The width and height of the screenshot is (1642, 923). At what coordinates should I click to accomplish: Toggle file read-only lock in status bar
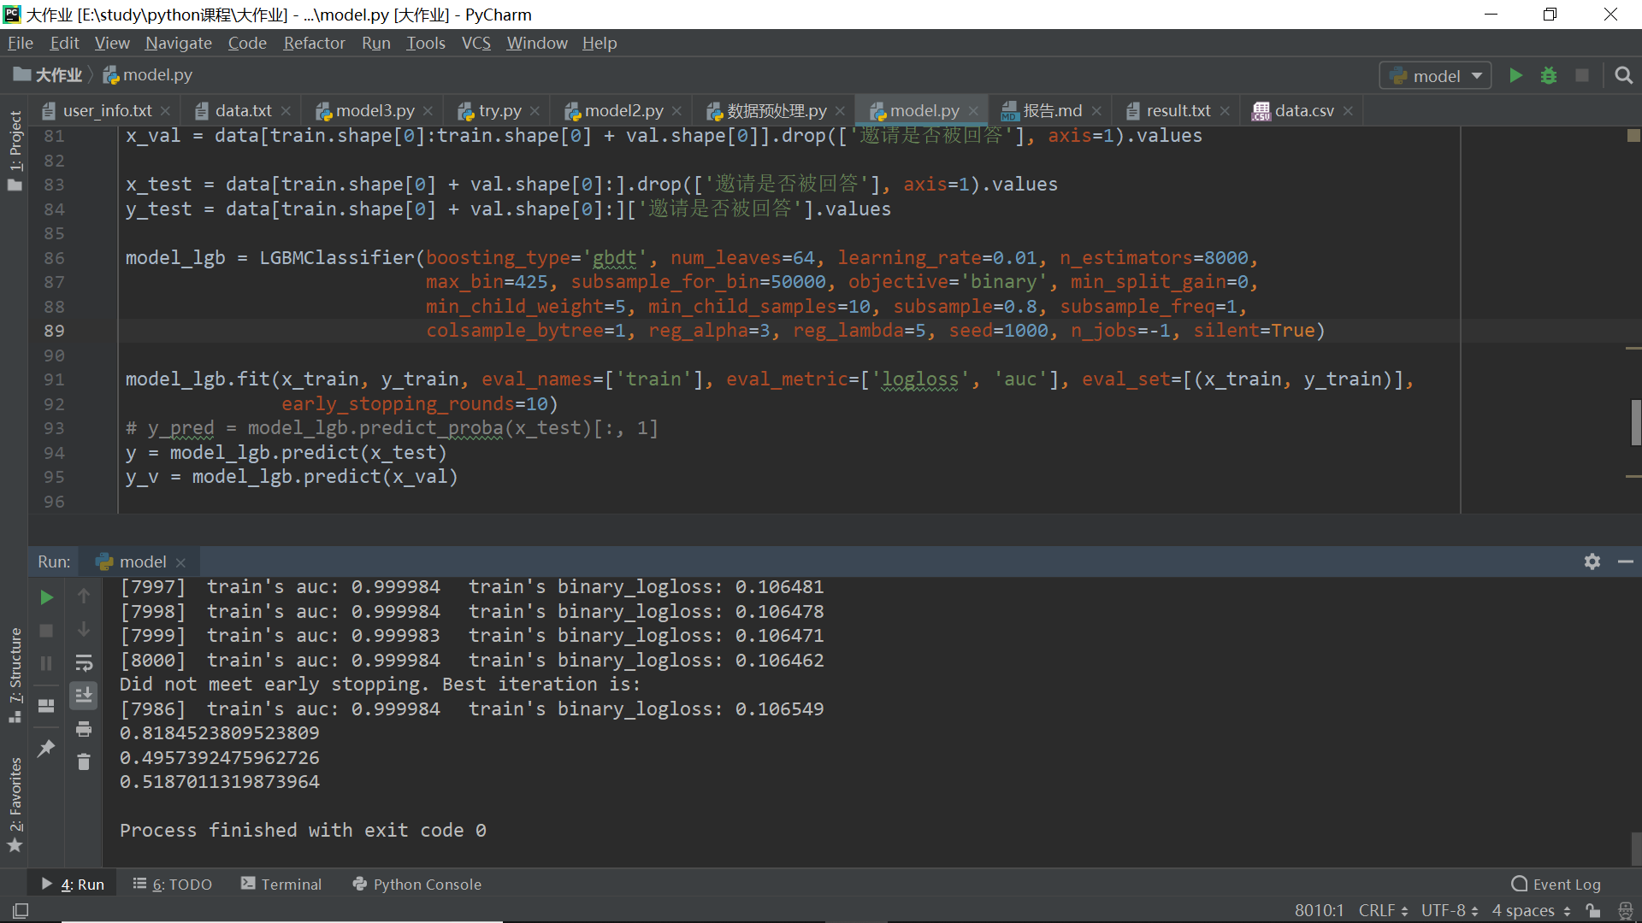[x=1592, y=910]
